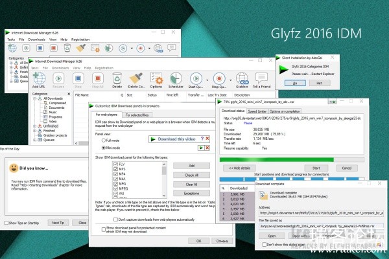Viewport: 389px width, 259px height.
Task: Open the Options on completion tab
Action: pyautogui.click(x=285, y=111)
